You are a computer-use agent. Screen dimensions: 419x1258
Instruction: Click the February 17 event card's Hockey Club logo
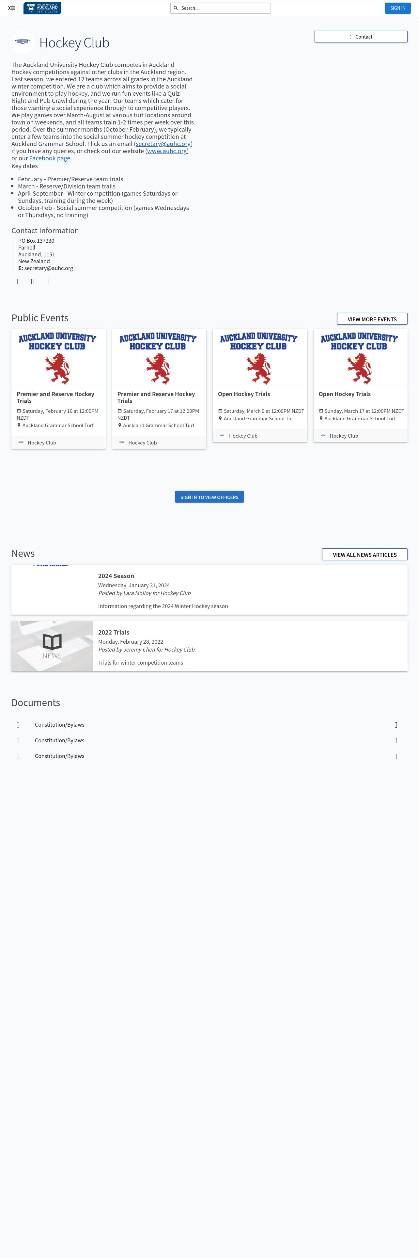click(121, 443)
